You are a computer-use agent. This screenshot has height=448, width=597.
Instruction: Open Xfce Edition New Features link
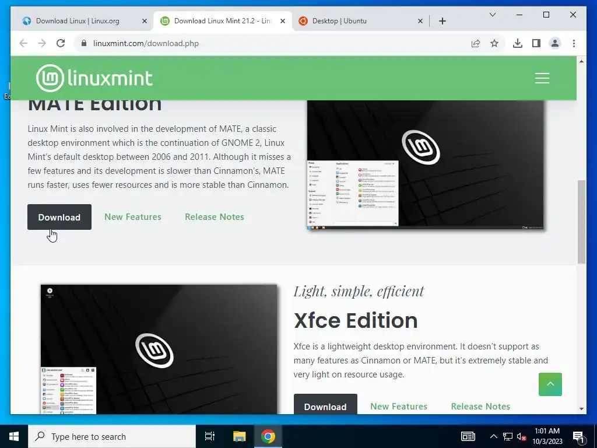[x=399, y=407]
